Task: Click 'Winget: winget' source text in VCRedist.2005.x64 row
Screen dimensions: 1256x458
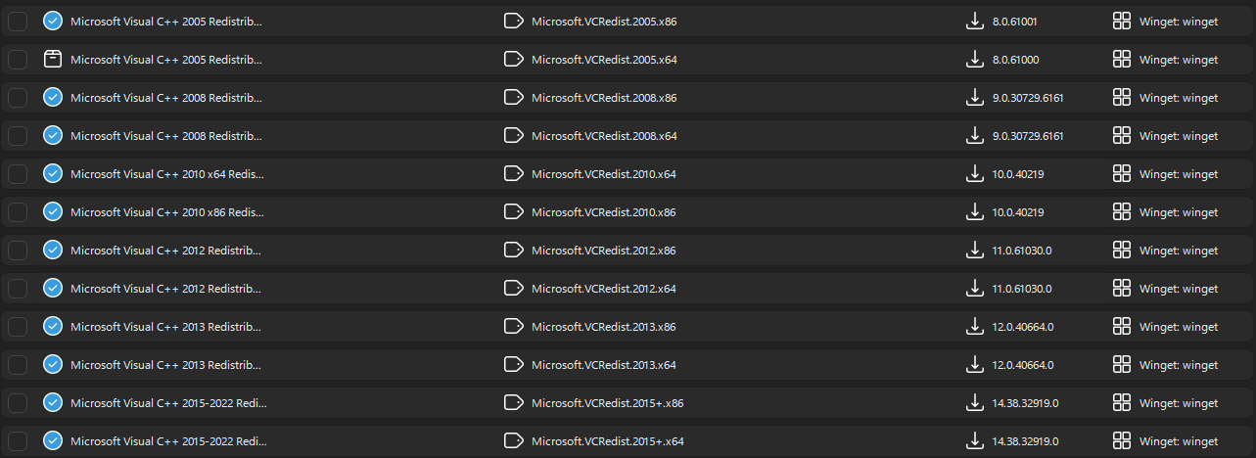Action: (x=1179, y=60)
